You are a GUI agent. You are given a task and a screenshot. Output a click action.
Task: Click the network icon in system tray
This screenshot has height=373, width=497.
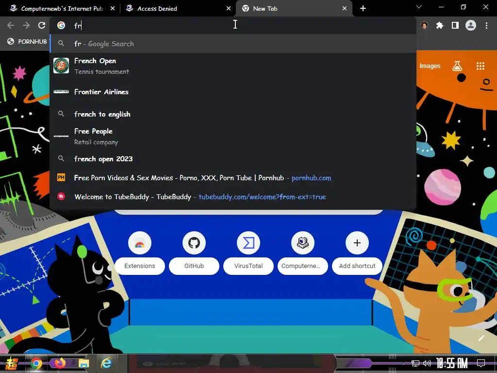415,363
